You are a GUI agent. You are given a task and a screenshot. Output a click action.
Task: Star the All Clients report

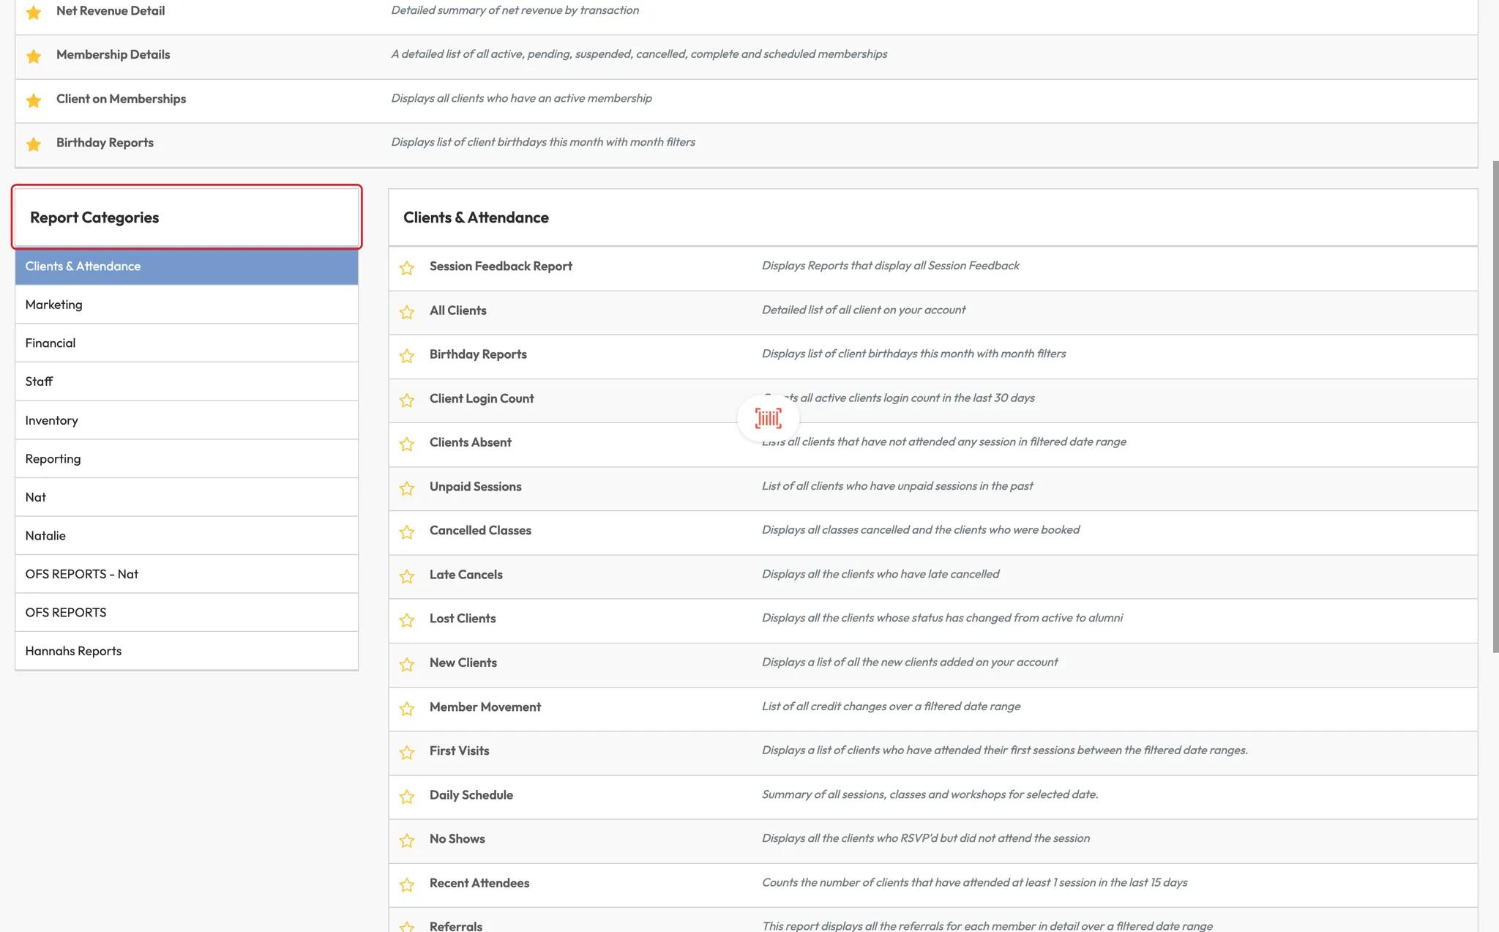[407, 312]
